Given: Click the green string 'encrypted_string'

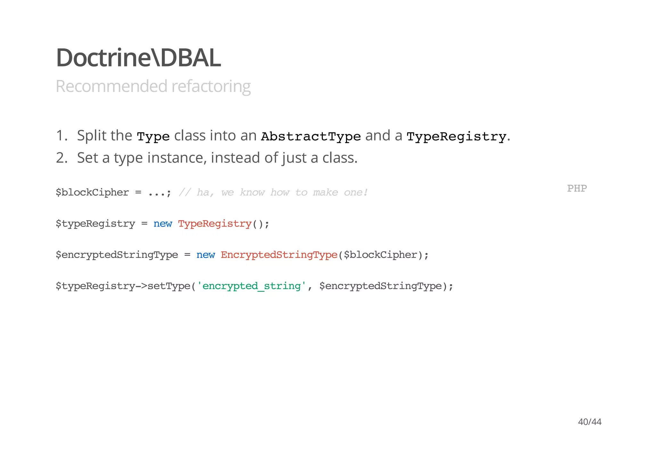Looking at the screenshot, I should [251, 286].
